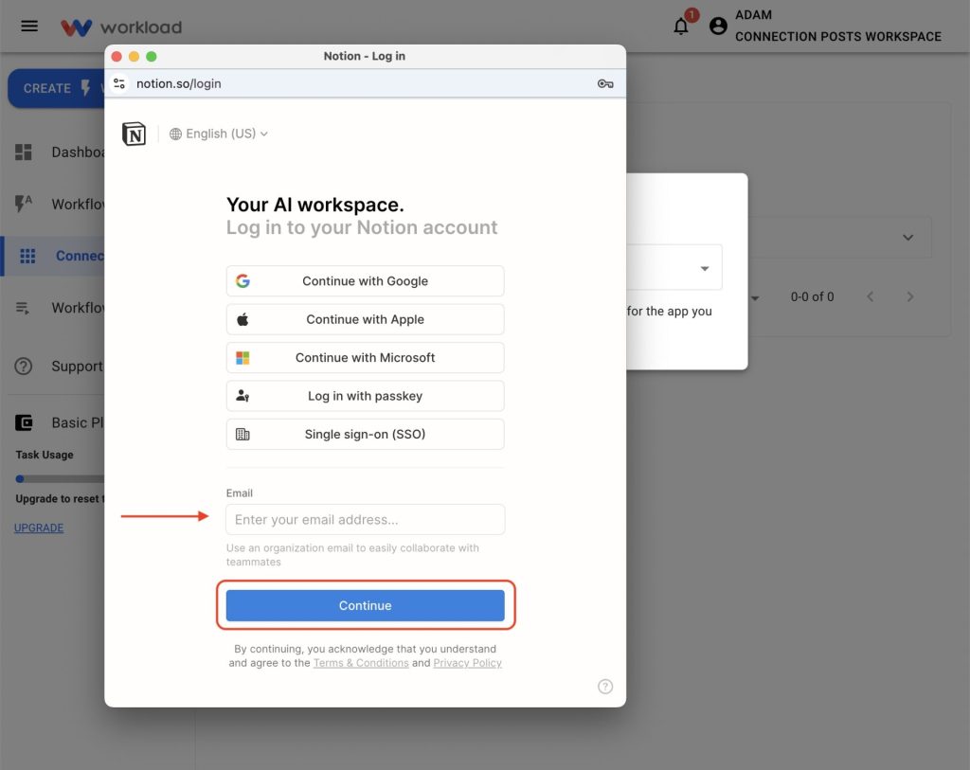This screenshot has height=770, width=970.
Task: Expand the app select dropdown arrow behind the dialog
Action: pos(705,268)
